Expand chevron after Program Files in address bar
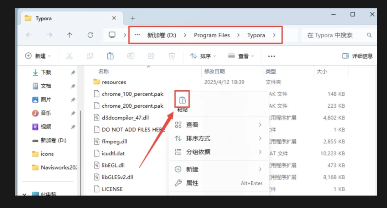Screen dimensions: 387x208 [238, 35]
